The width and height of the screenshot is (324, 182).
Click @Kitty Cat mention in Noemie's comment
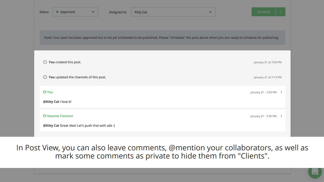(x=51, y=126)
